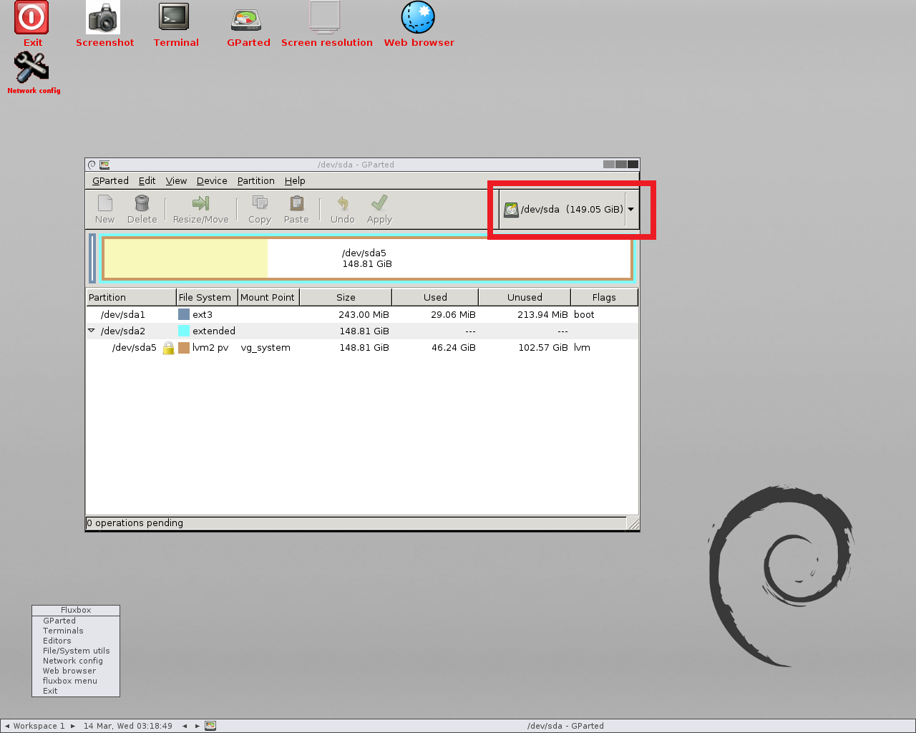Screen dimensions: 916x733
Task: Click the Flags column header
Action: (x=604, y=297)
